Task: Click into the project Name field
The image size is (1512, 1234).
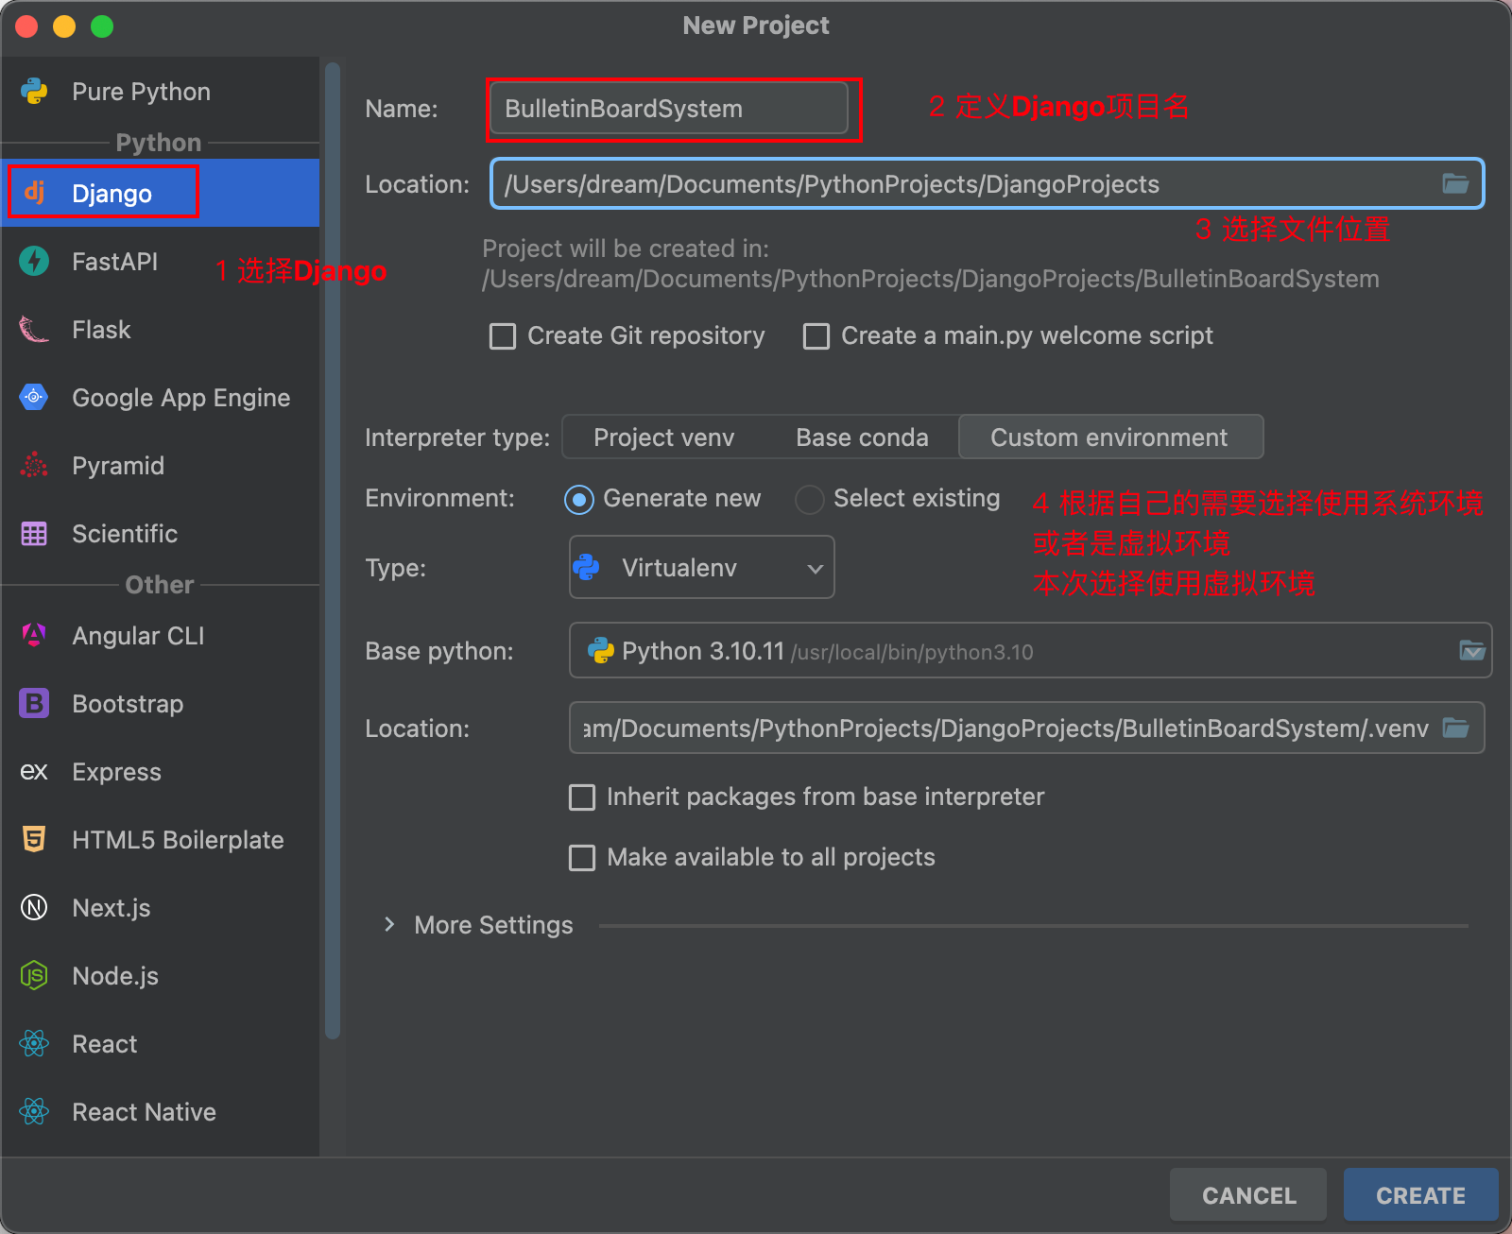Action: click(669, 109)
